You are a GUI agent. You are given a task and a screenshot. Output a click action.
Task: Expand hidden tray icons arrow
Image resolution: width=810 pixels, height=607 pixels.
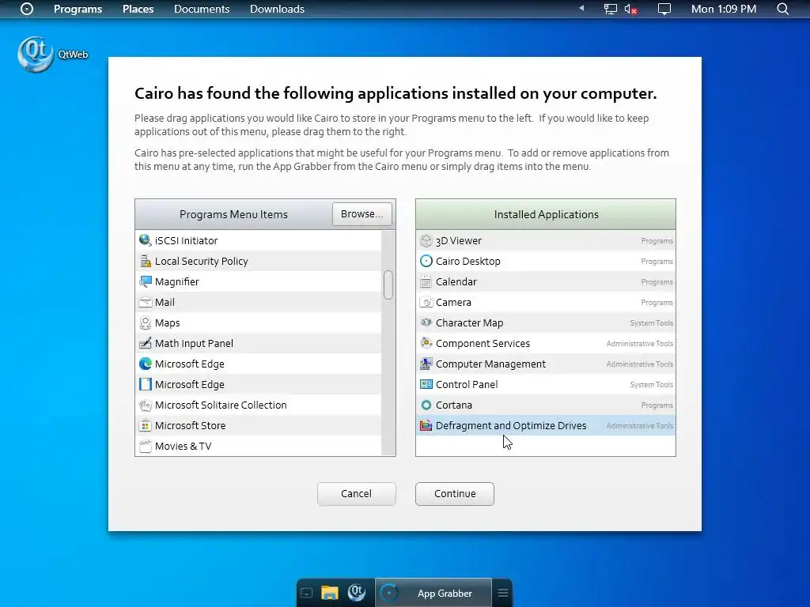click(x=581, y=8)
